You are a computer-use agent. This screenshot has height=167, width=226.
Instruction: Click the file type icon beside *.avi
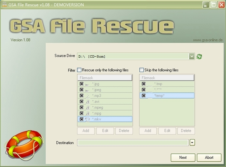[88, 102]
